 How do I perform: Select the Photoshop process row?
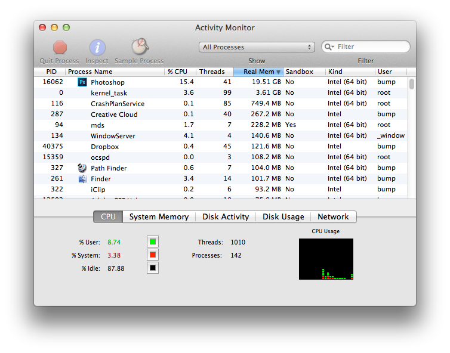coord(220,82)
